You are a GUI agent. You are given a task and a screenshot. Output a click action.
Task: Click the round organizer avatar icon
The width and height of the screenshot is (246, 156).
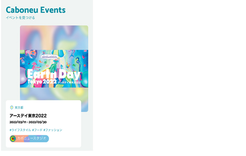pyautogui.click(x=13, y=139)
